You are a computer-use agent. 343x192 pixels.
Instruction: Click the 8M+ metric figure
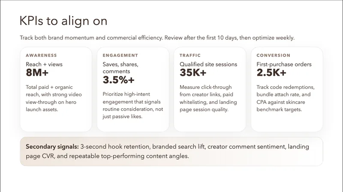(37, 73)
